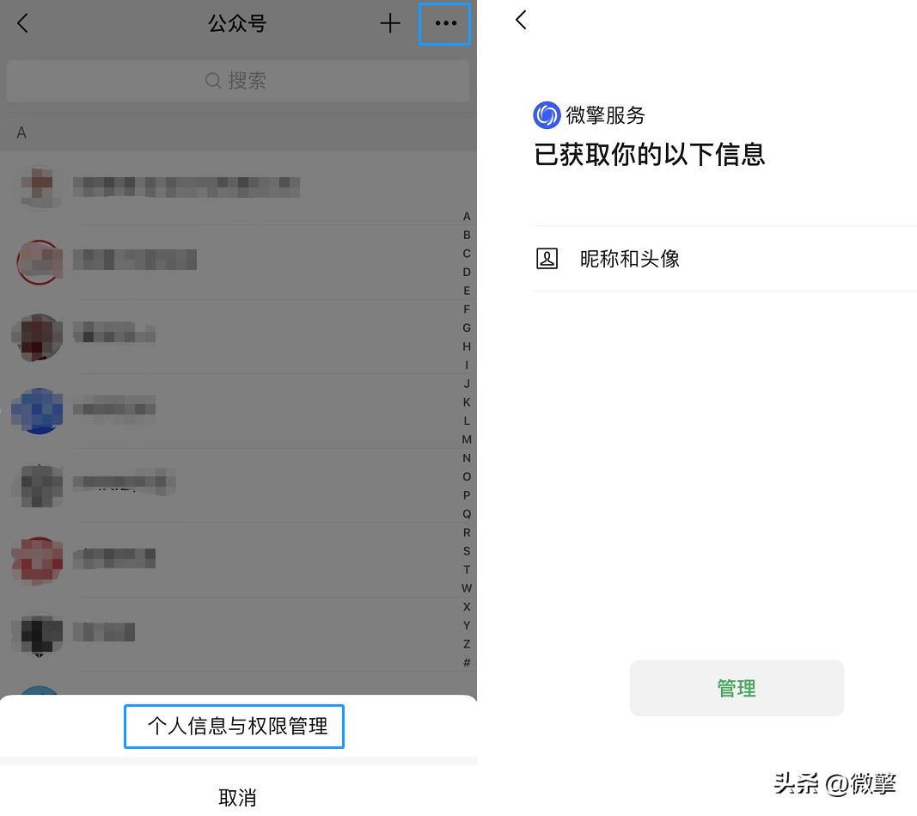Jump to the # symbol in the index
917x816 pixels.
pos(467,662)
